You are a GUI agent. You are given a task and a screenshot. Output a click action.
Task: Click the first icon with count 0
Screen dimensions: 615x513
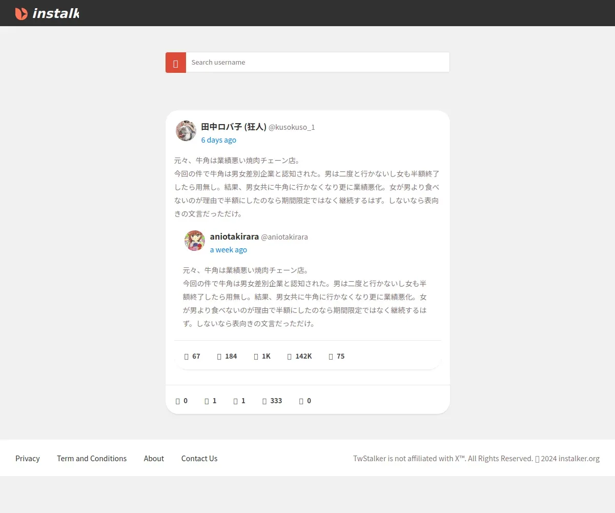pyautogui.click(x=178, y=401)
